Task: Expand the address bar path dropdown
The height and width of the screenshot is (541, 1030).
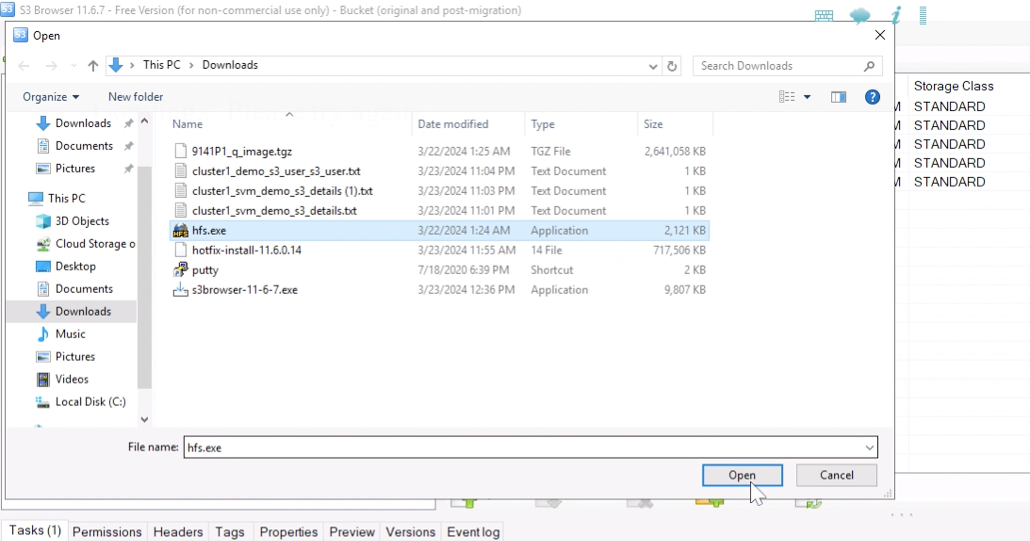Action: click(x=652, y=65)
